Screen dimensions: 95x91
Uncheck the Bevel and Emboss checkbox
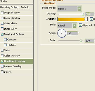(2, 34)
